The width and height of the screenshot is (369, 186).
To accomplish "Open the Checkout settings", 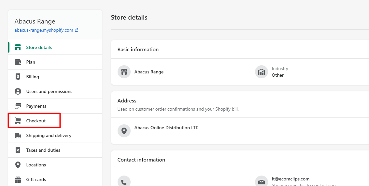I will [55, 121].
